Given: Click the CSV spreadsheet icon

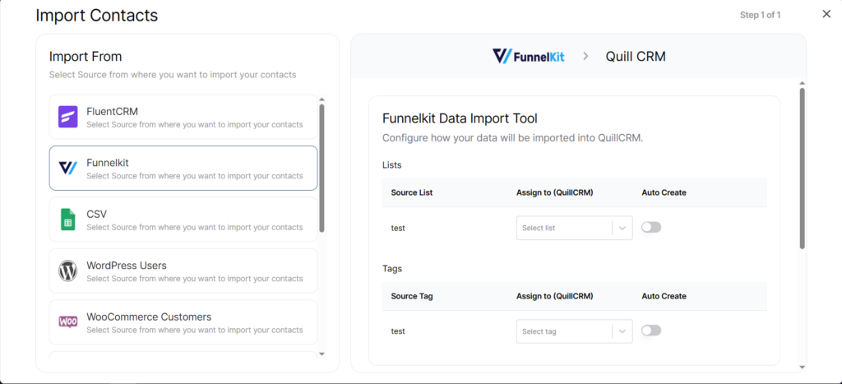Looking at the screenshot, I should click(67, 220).
